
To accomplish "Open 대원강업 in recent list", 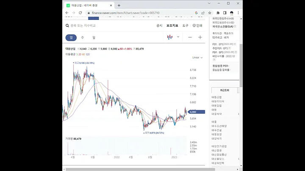I will point(216,106).
